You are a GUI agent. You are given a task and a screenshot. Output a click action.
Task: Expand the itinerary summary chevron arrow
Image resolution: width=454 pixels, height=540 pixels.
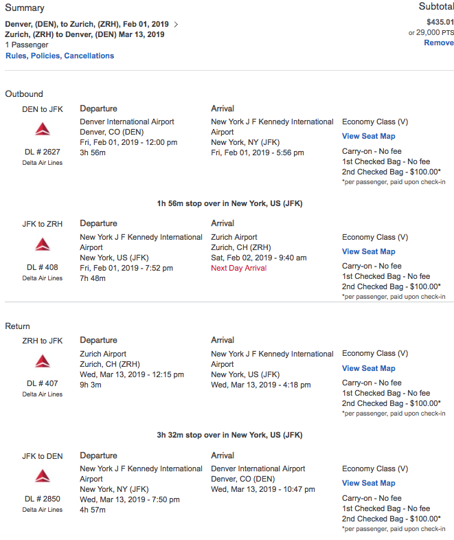click(177, 25)
